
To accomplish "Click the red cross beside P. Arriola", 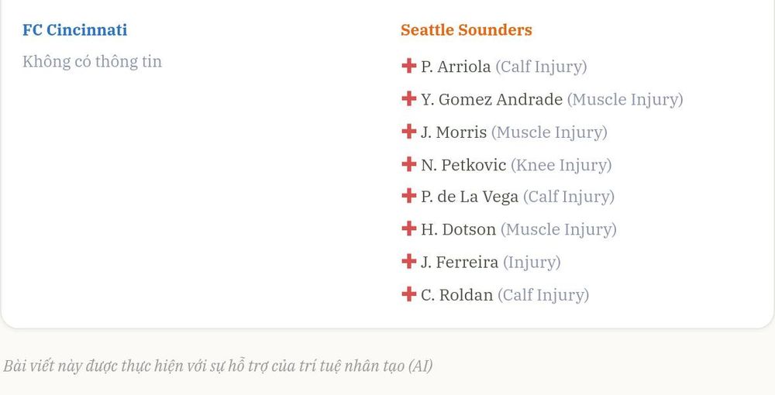I will point(408,65).
